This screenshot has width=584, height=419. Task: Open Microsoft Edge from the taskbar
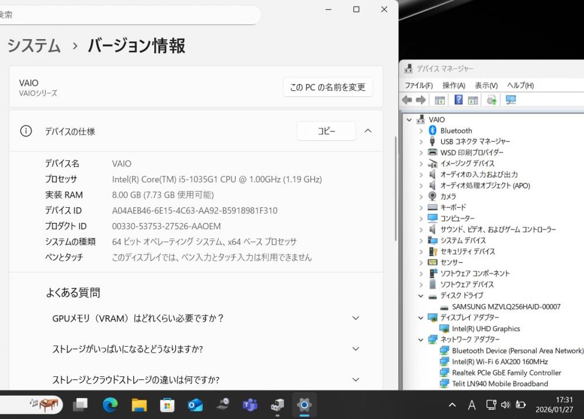coord(110,404)
